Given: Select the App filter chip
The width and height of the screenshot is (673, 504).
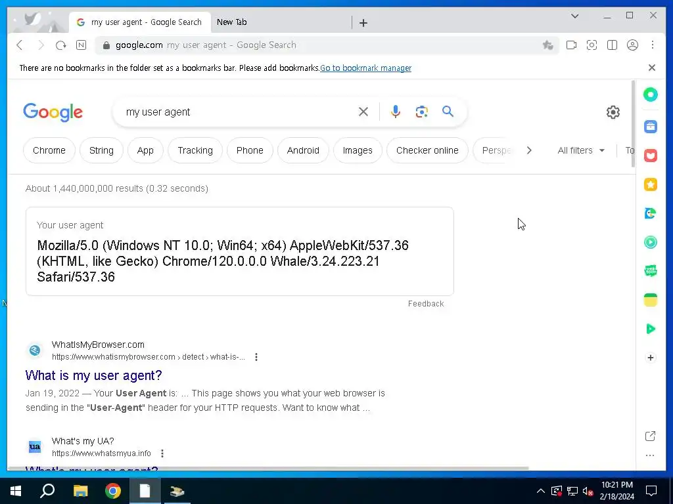Looking at the screenshot, I should pyautogui.click(x=145, y=150).
